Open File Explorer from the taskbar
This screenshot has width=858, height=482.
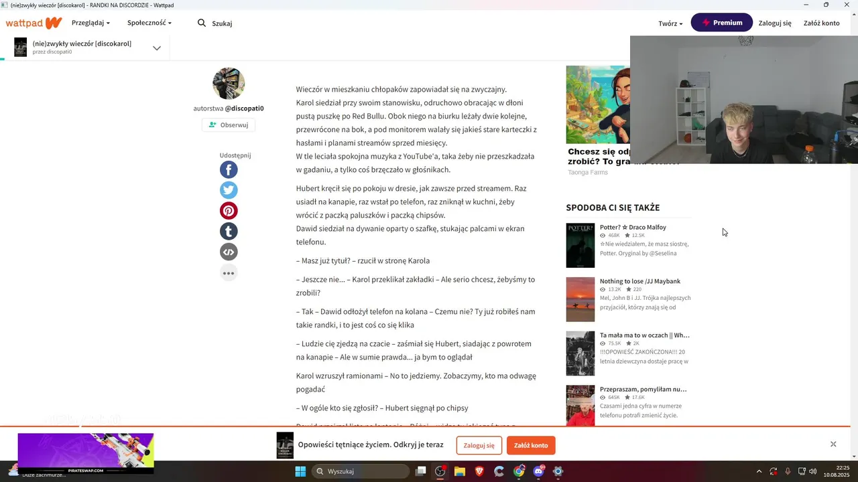460,471
